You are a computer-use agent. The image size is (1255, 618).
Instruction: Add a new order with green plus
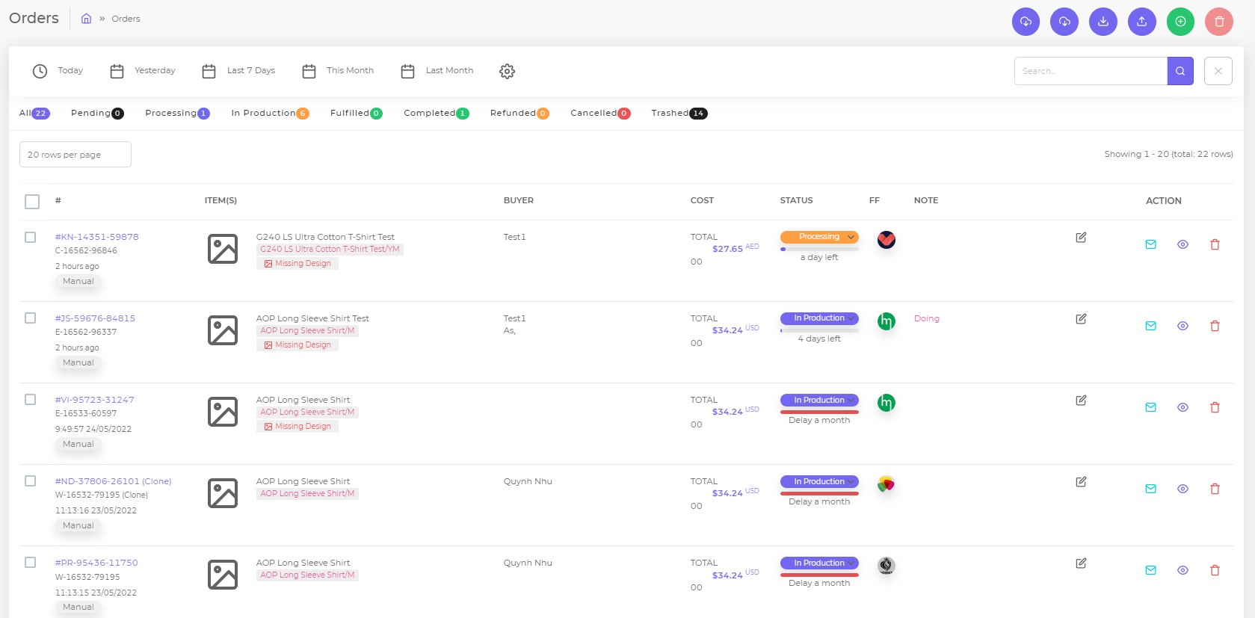point(1180,22)
